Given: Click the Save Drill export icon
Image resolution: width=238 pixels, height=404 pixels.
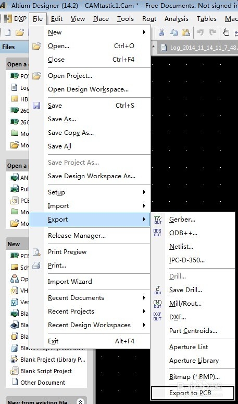Looking at the screenshot, I should 158,290.
